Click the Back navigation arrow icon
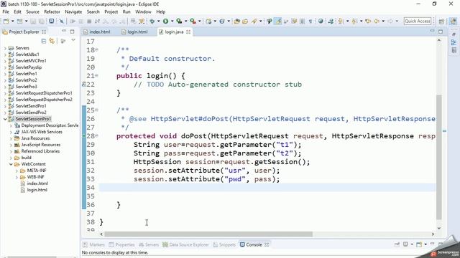Image resolution: width=460 pixels, height=258 pixels. (377, 21)
